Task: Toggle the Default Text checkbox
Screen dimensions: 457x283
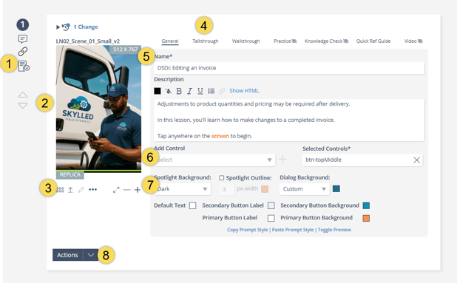Action: tap(193, 205)
